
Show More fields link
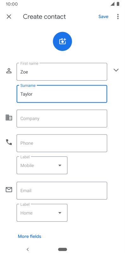29,236
